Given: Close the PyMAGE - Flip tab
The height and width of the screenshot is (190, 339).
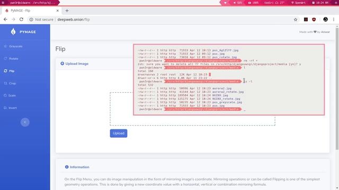Looking at the screenshot, I should click(x=58, y=11).
